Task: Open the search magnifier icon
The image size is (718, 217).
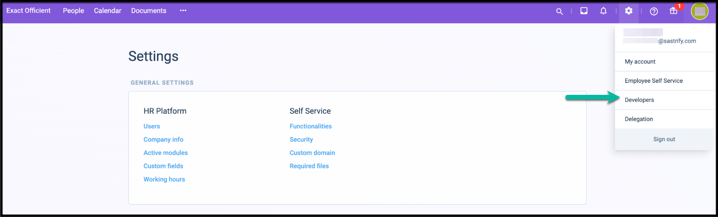Action: (559, 11)
